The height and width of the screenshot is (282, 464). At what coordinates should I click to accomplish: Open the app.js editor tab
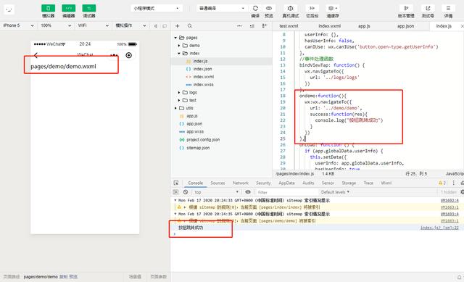(x=364, y=26)
